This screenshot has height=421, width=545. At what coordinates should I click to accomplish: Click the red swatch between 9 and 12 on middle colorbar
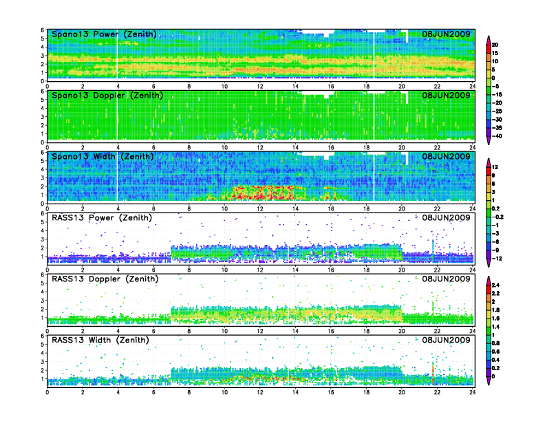[489, 171]
